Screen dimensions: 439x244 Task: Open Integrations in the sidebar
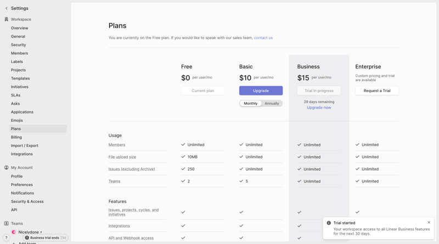coord(22,154)
